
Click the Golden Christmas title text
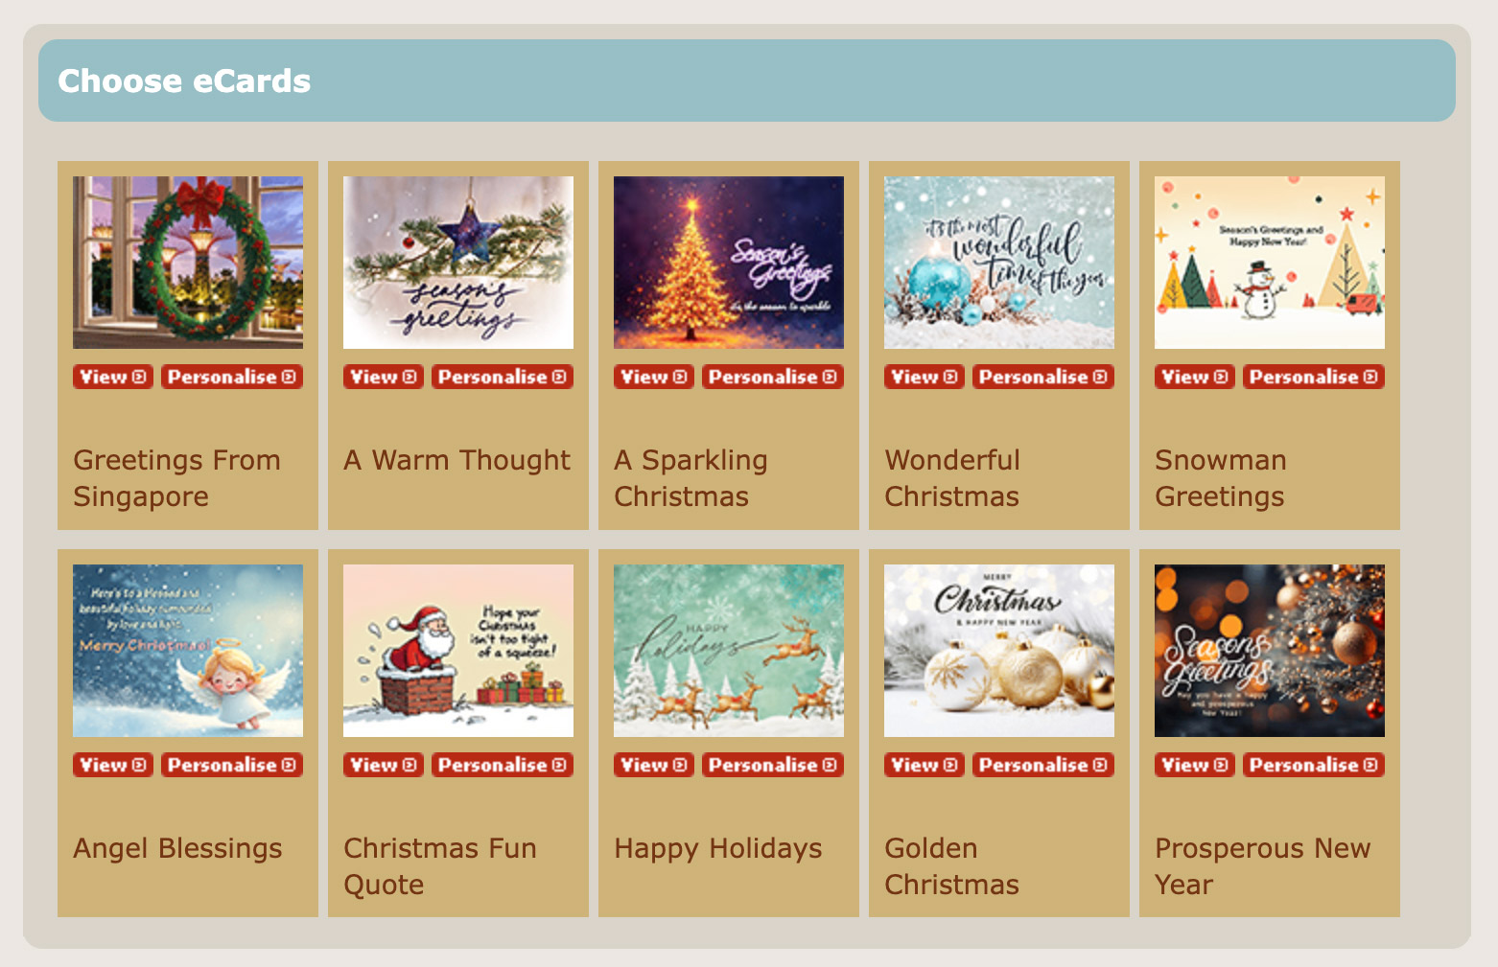(952, 866)
